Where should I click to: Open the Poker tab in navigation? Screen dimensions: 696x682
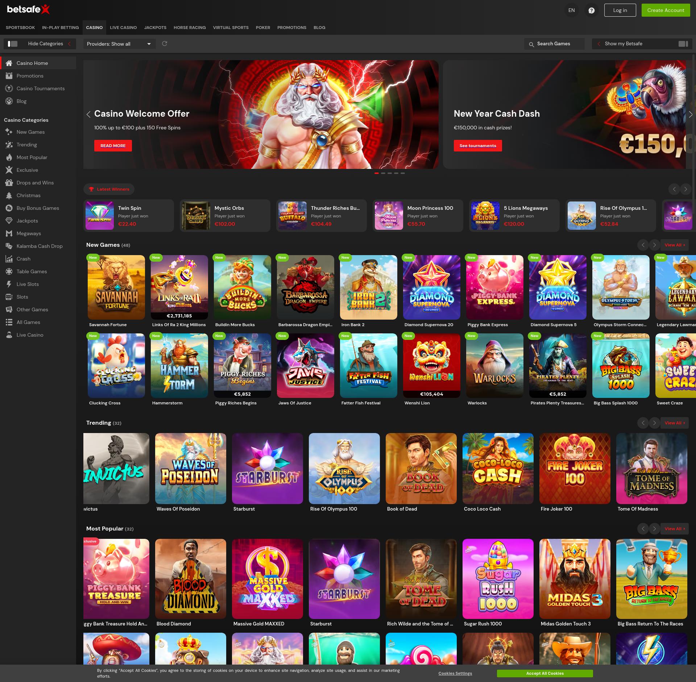(263, 28)
